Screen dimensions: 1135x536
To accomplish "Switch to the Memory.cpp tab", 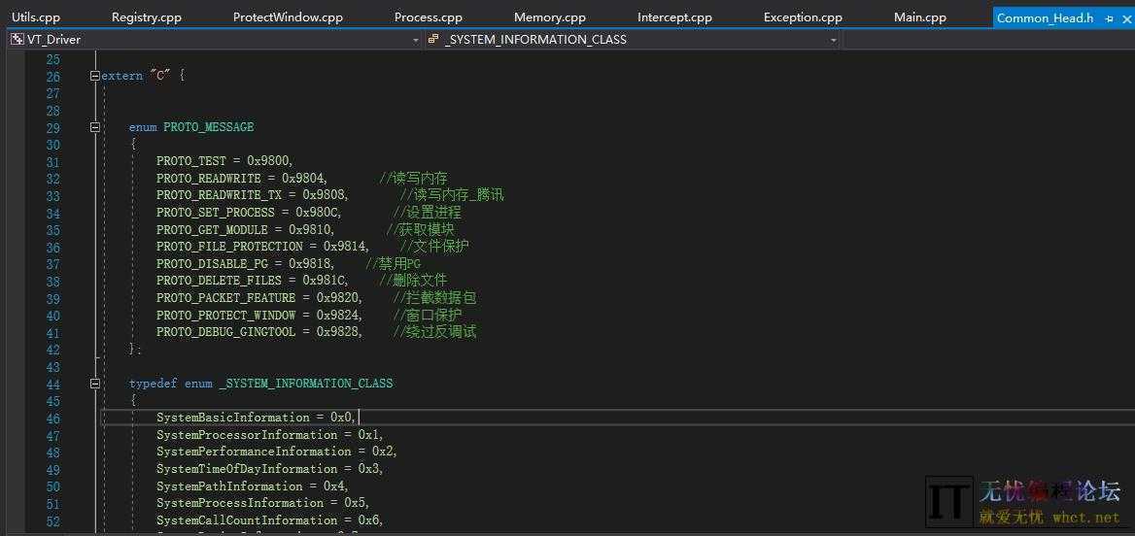I will 549,17.
